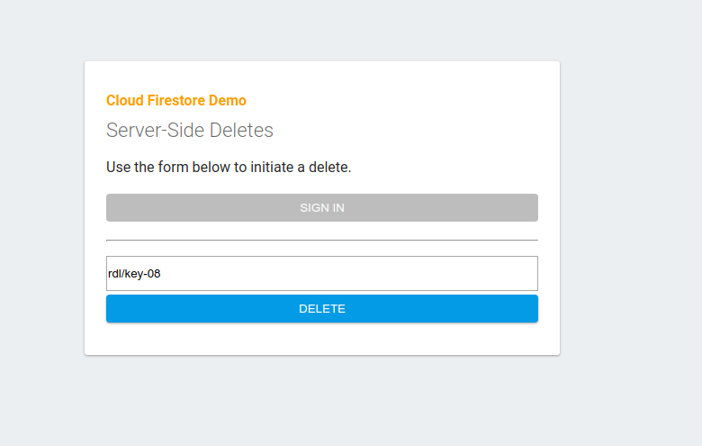Click the word 'Cloud' in the orange title

[125, 100]
